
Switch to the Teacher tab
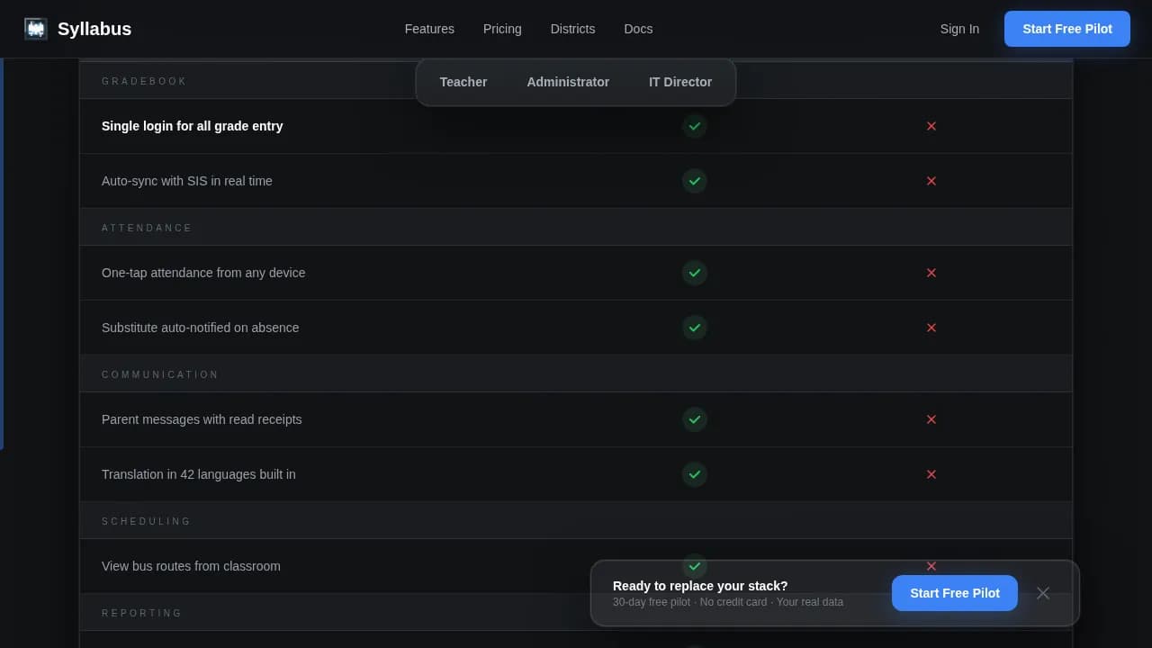click(463, 82)
